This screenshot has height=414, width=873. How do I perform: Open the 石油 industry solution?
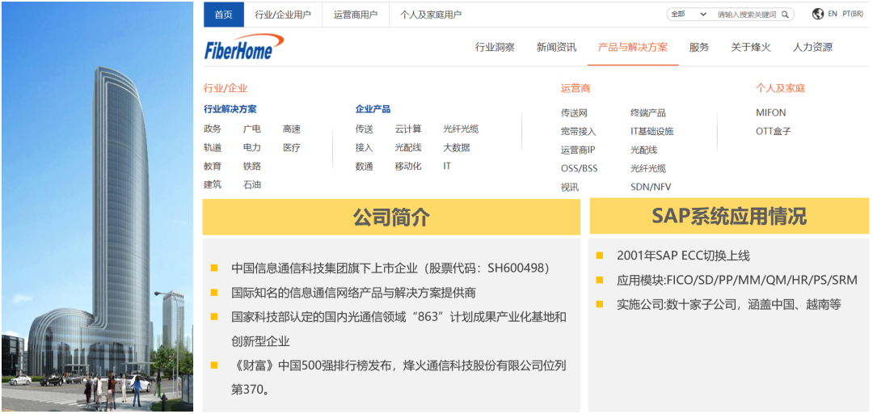coord(251,184)
